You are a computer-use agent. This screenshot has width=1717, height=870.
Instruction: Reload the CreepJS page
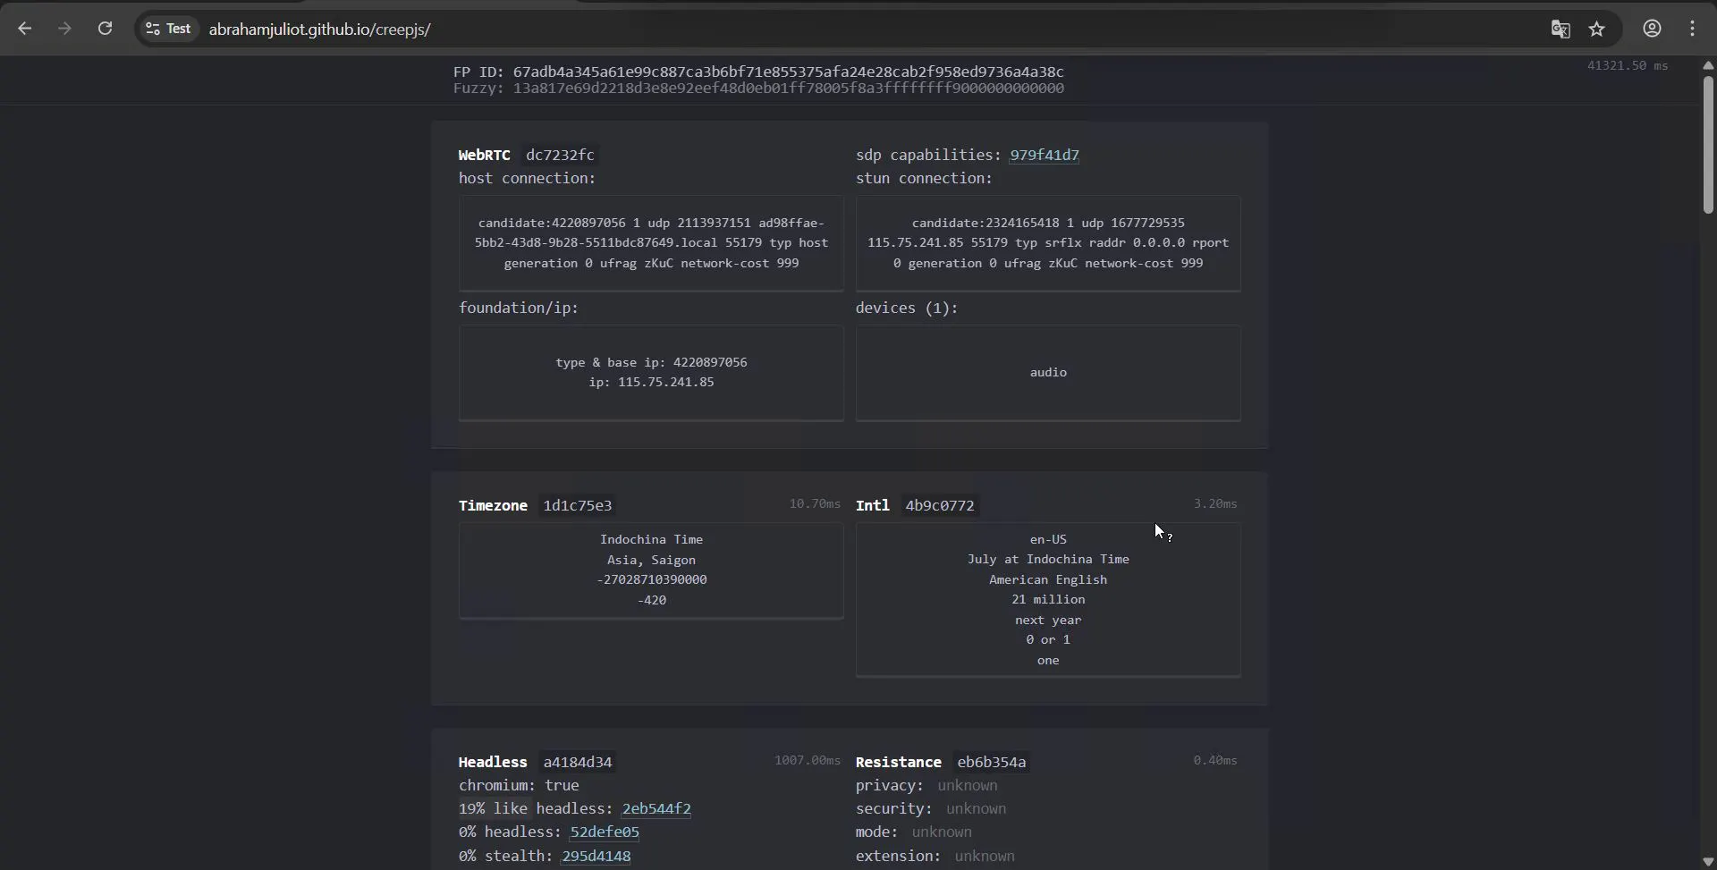105,29
